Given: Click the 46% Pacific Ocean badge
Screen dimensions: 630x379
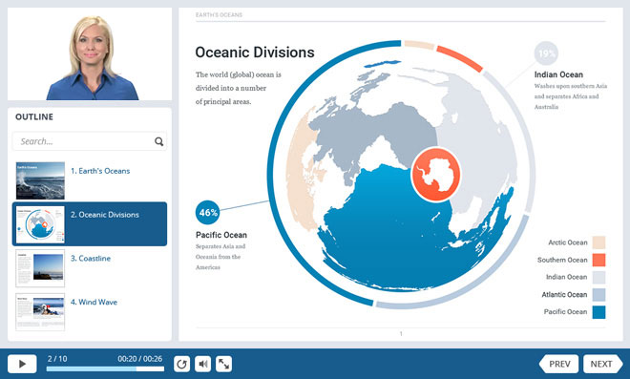Looking at the screenshot, I should click(208, 213).
